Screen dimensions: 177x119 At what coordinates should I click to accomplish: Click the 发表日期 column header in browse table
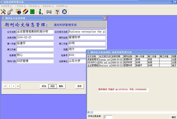(x=117, y=56)
